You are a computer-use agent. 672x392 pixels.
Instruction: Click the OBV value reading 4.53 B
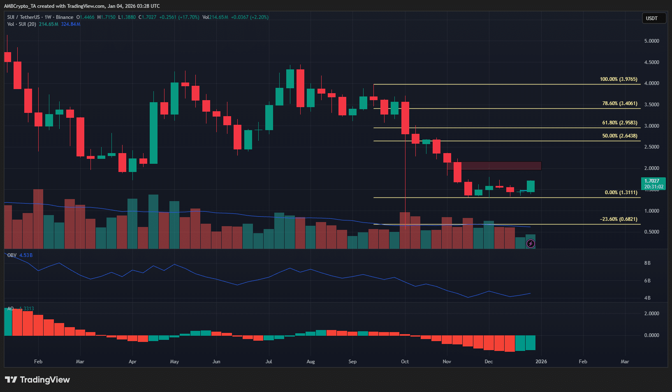25,255
